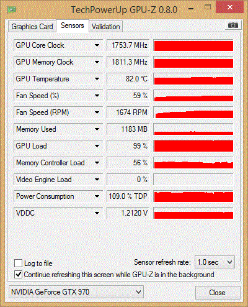Open the Validation tab

coord(106,27)
